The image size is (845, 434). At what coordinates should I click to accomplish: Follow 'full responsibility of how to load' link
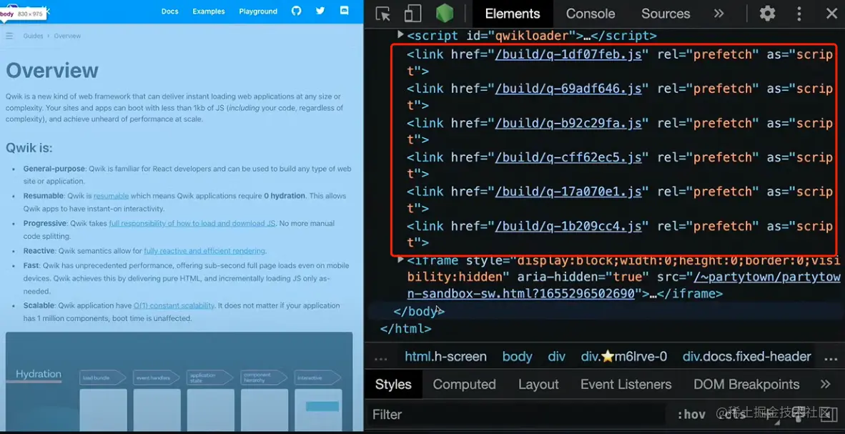coord(192,223)
